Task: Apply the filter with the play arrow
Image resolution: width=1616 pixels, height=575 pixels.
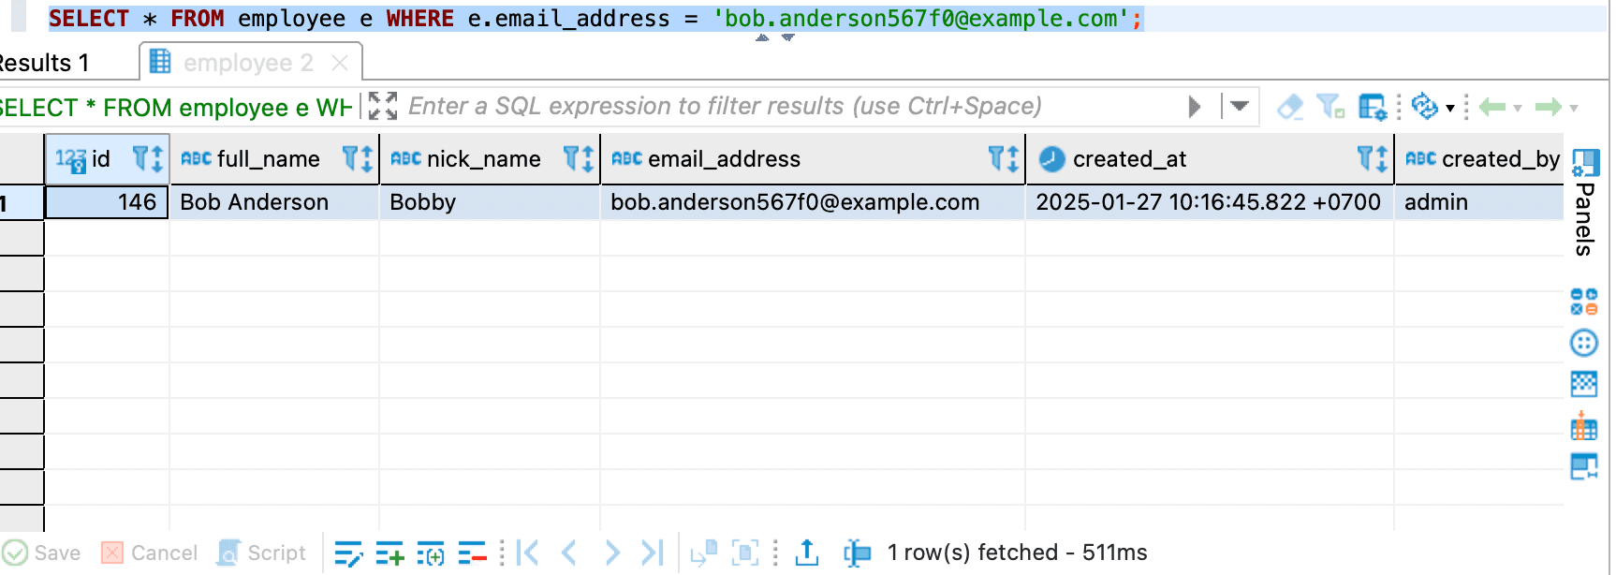Action: tap(1194, 107)
